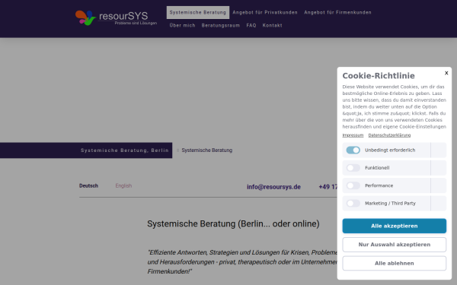Viewport: 457px width, 285px height.
Task: Click the Unbedingt erforderlich label text
Action: pyautogui.click(x=390, y=150)
